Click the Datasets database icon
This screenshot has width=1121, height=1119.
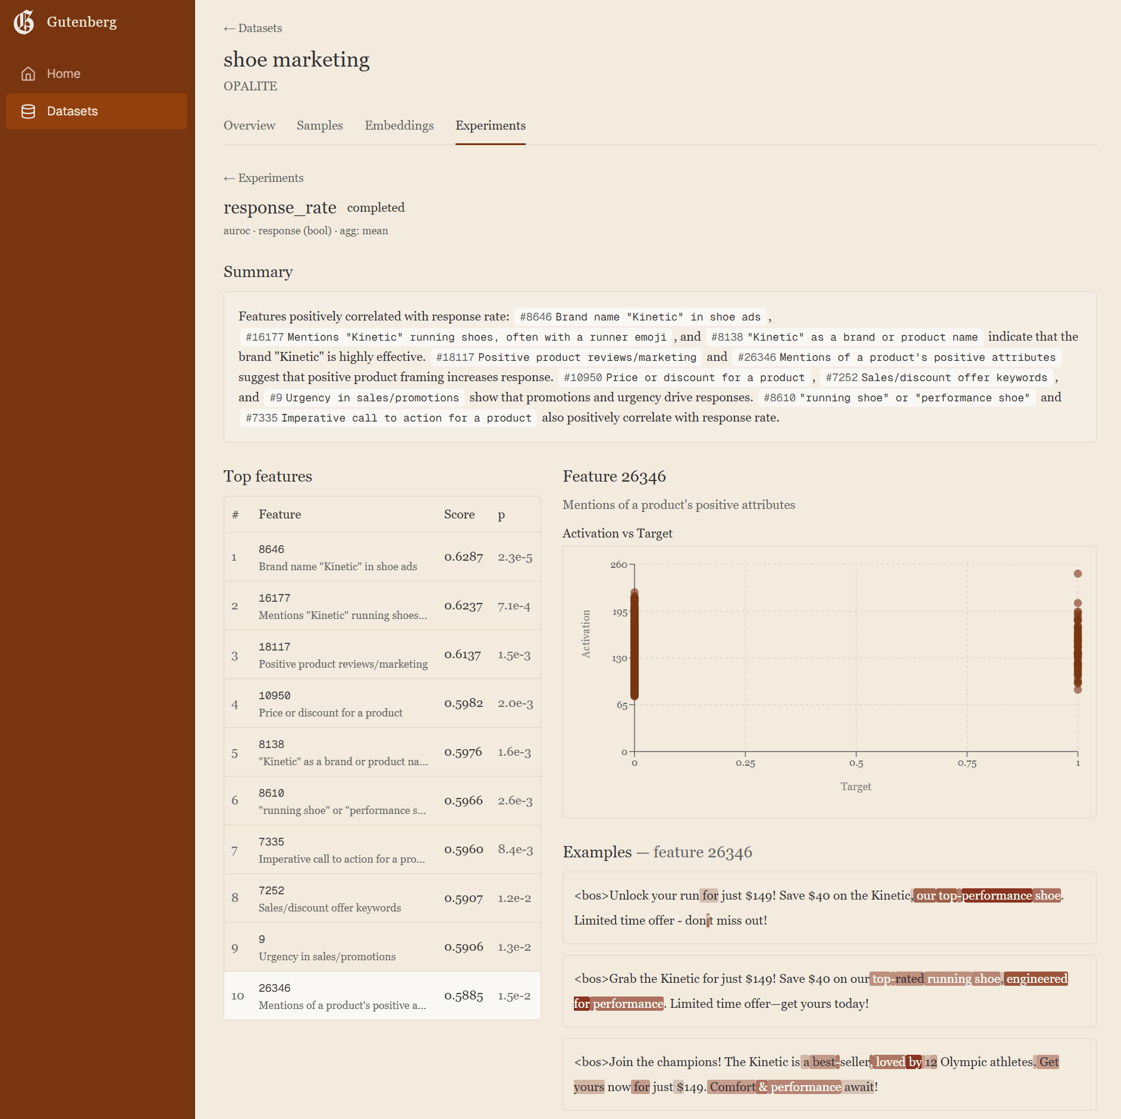(x=28, y=111)
